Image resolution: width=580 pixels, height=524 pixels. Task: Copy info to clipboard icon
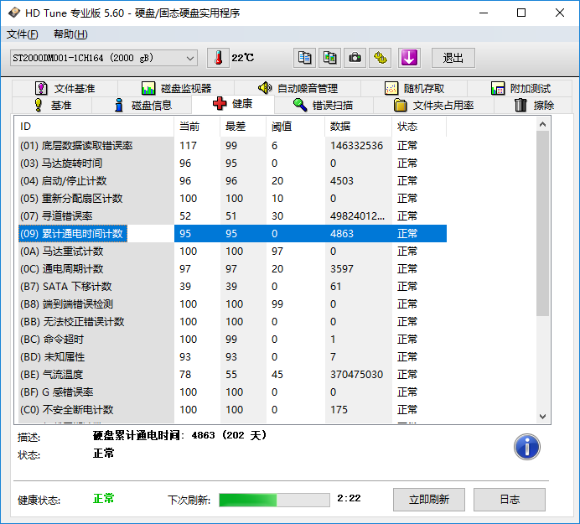(304, 58)
